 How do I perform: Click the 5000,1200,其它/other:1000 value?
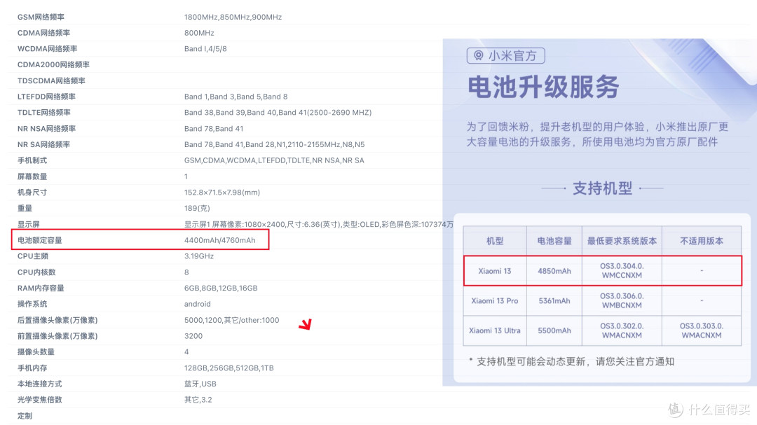coord(232,320)
